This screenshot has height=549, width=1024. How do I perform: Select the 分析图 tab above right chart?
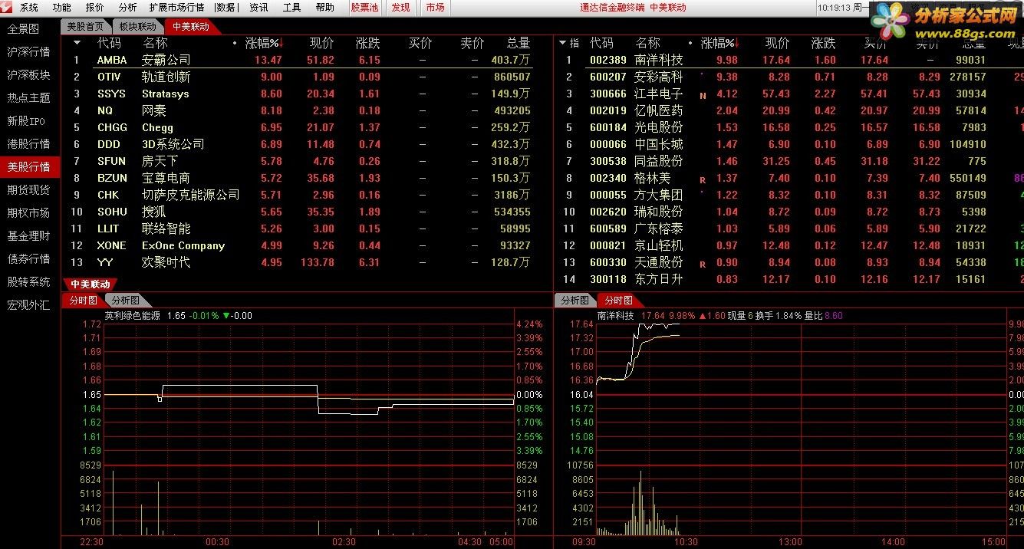(574, 301)
